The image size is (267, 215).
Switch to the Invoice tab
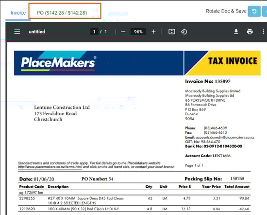click(18, 13)
